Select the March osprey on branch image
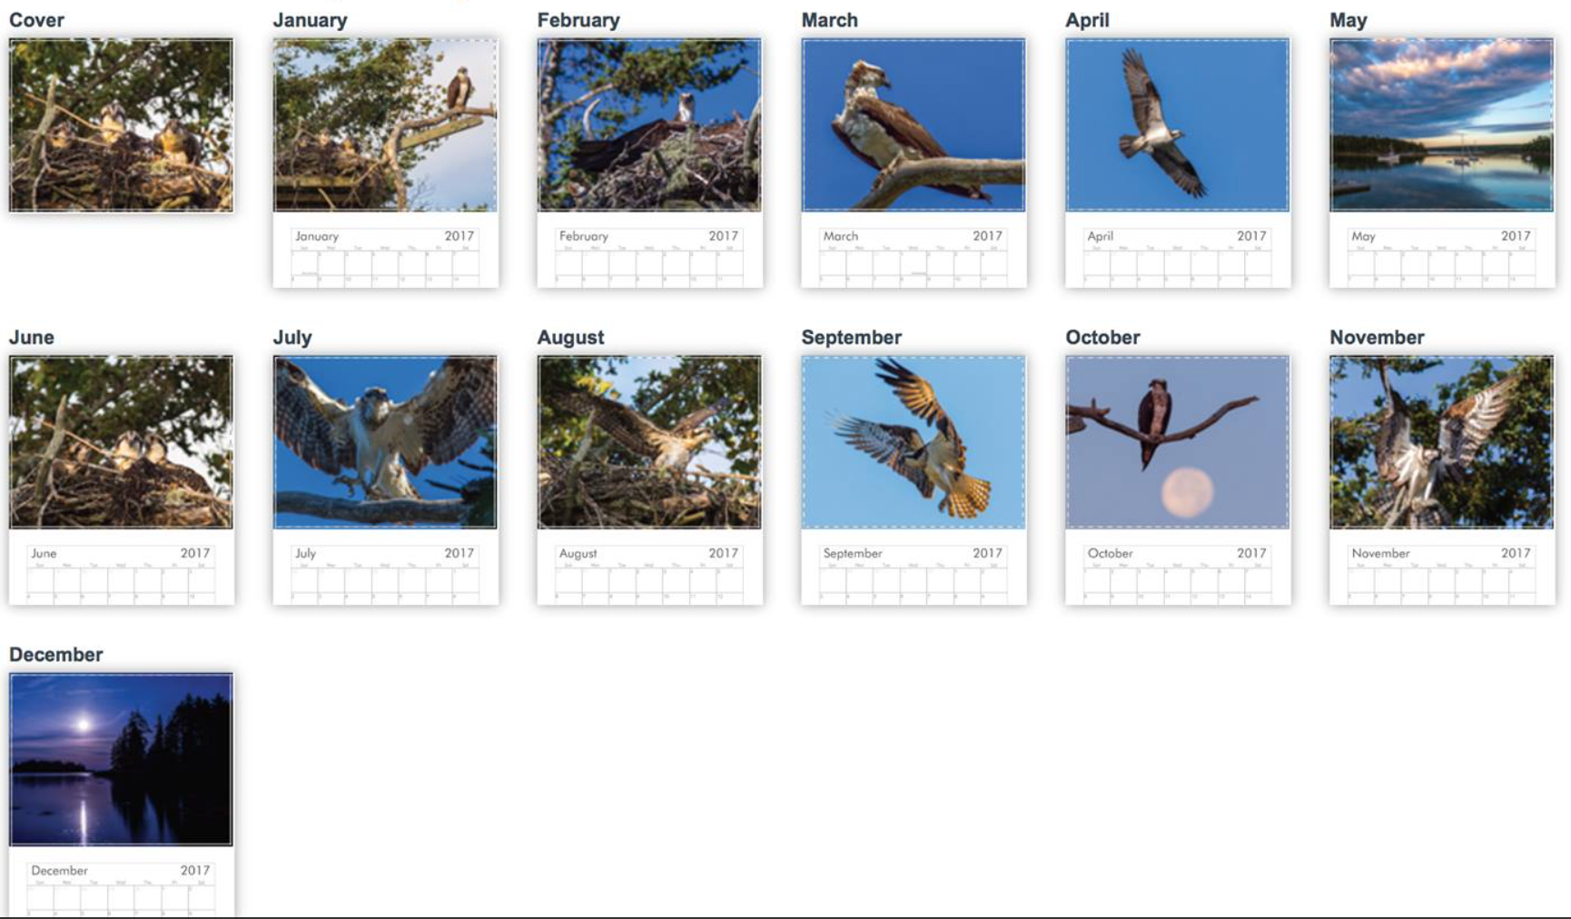Image resolution: width=1571 pixels, height=919 pixels. 914,125
